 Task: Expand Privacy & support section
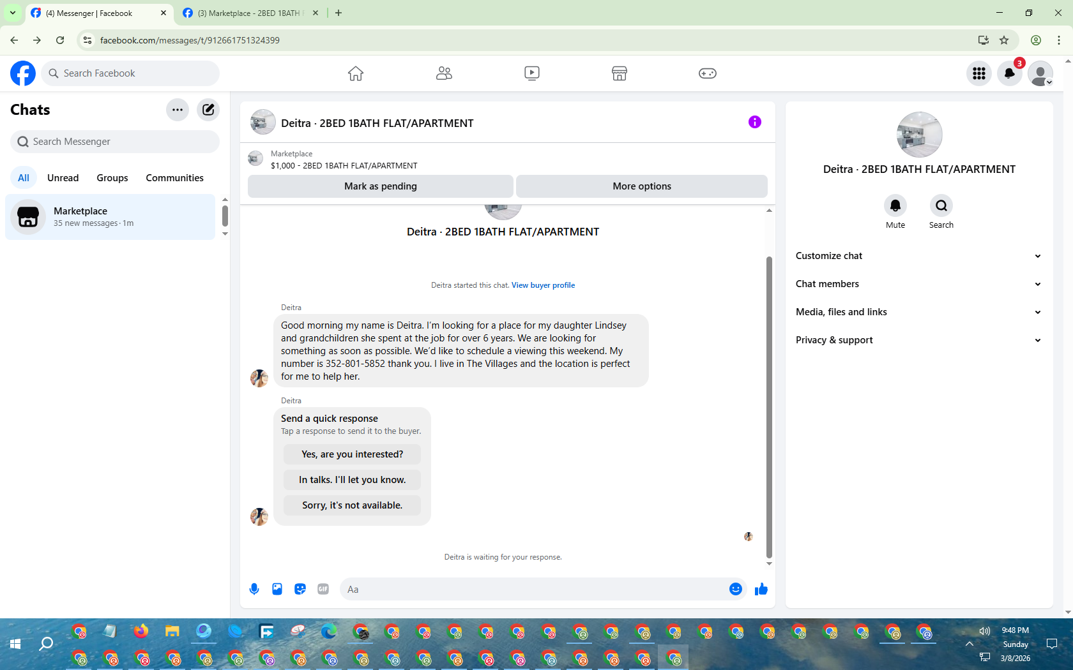(x=919, y=340)
